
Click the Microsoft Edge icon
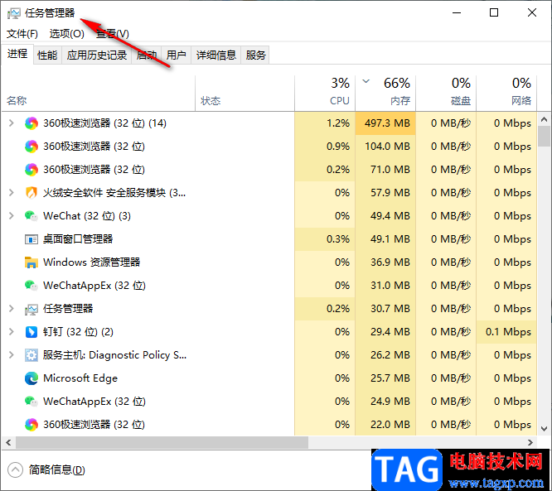(x=31, y=378)
